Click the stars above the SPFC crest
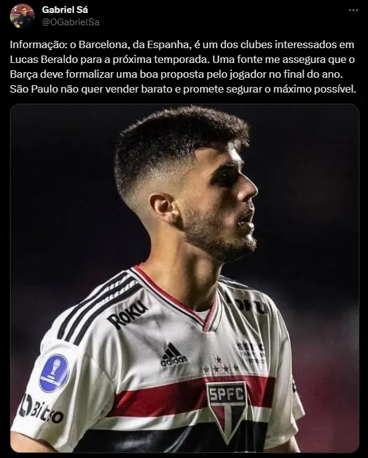Screen dimensions: 368x458 (x=221, y=366)
